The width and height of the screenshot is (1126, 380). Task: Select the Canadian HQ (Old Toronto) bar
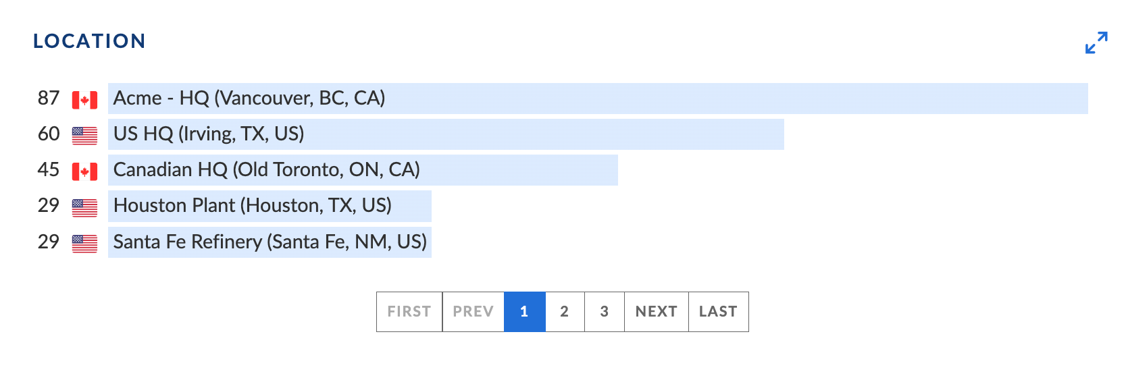pos(363,170)
